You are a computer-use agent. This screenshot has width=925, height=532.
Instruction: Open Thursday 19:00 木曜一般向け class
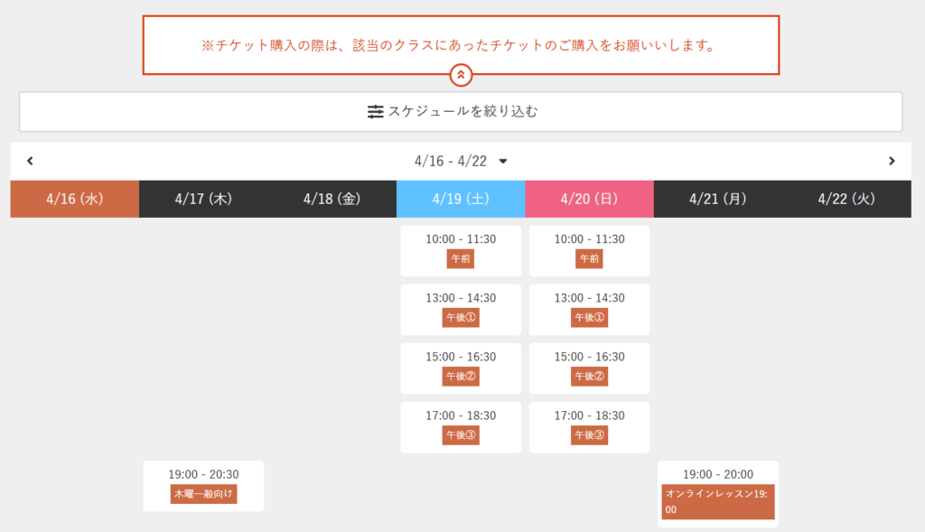203,486
